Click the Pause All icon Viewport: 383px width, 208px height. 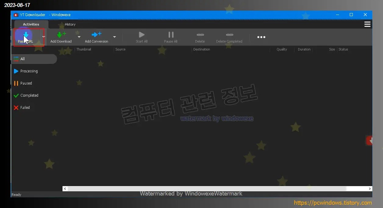click(171, 35)
